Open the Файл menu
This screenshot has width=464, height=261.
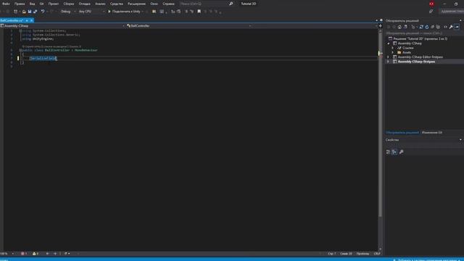(6, 4)
